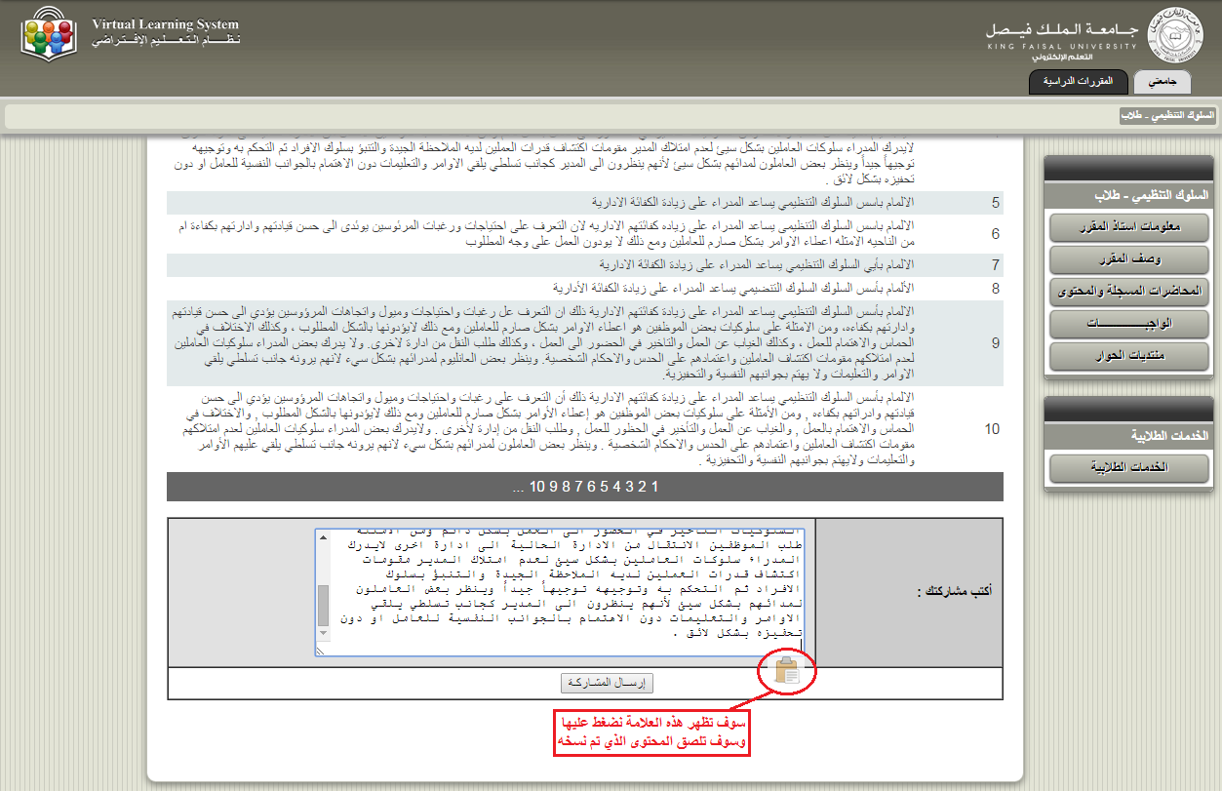This screenshot has width=1222, height=791.
Task: Open المحاضرات المسجلة والمحتوى section
Action: coord(1128,292)
